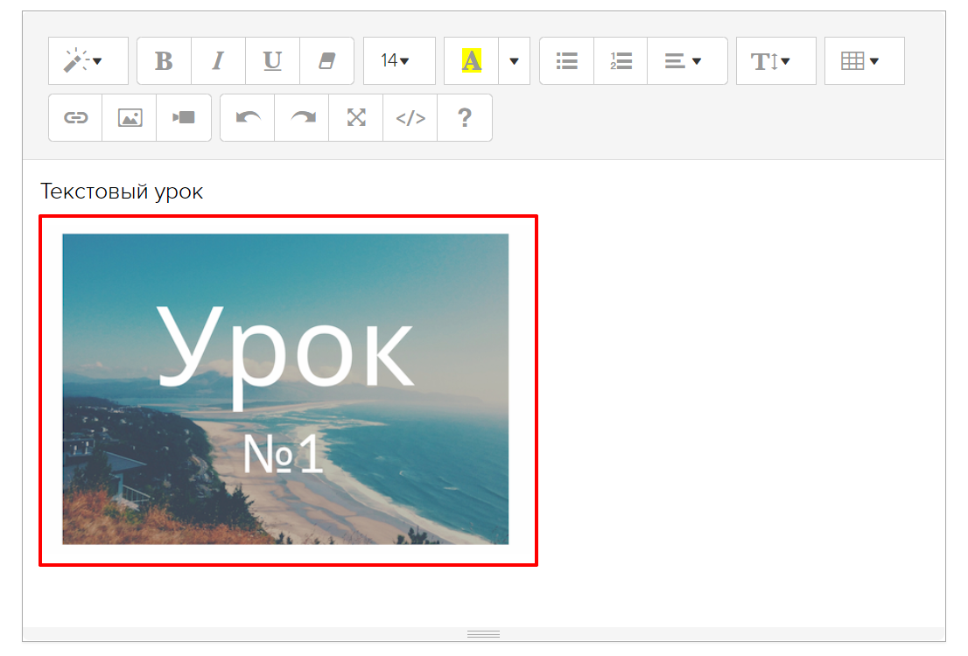The width and height of the screenshot is (968, 656).
Task: Open the paragraph alignment dropdown
Action: (687, 61)
